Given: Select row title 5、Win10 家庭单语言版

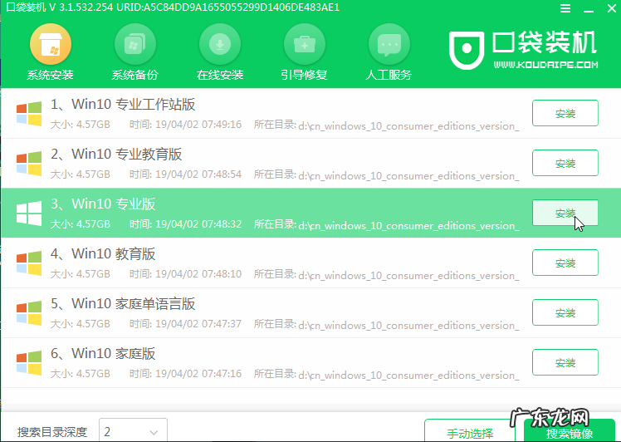Looking at the screenshot, I should point(123,304).
